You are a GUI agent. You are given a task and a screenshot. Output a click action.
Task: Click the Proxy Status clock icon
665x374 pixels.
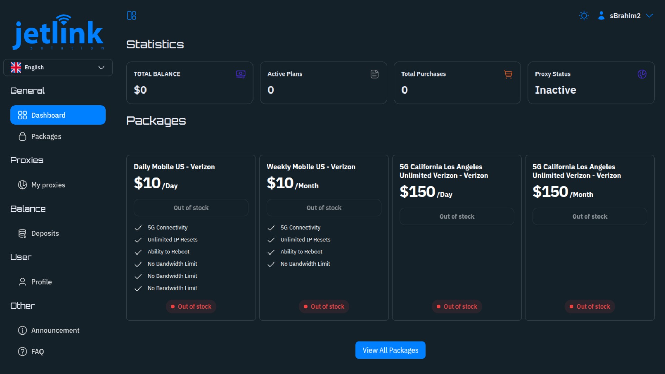click(x=642, y=74)
